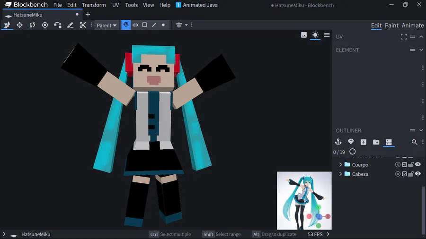426x239 pixels.
Task: Expand the Cabeza group
Action: pos(340,174)
